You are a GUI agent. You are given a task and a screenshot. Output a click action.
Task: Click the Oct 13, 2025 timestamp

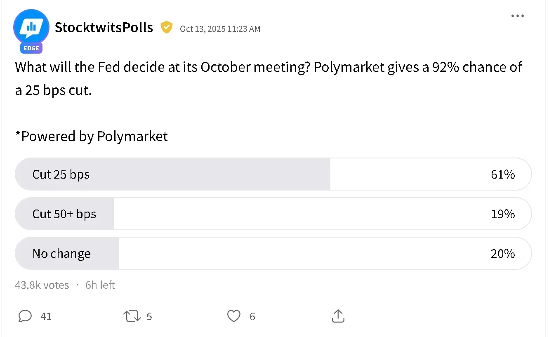(220, 29)
